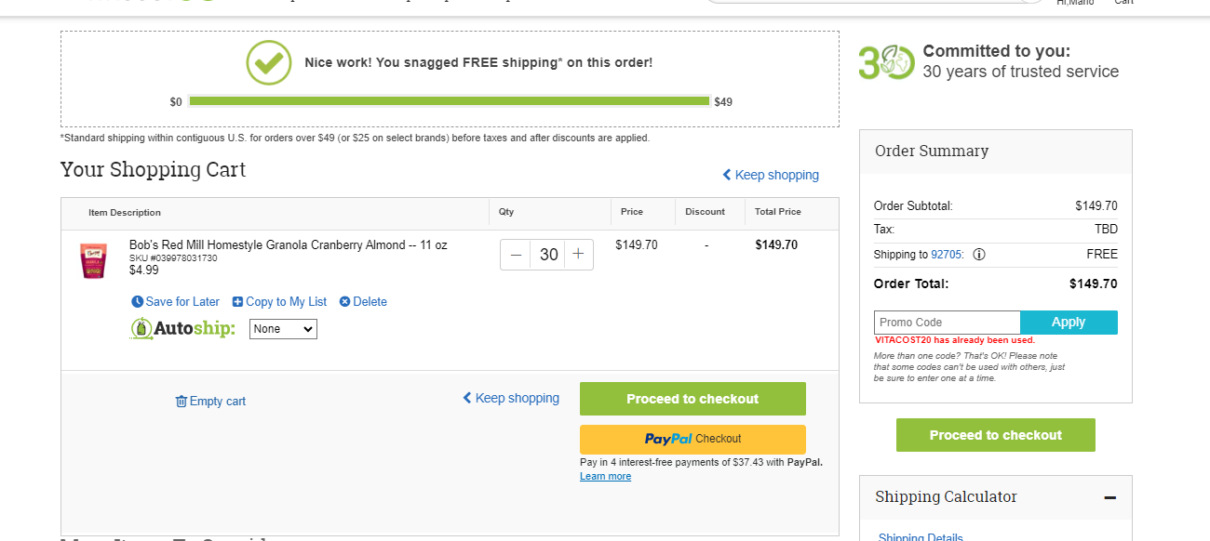
Task: Click the granola product thumbnail
Action: coord(93,261)
